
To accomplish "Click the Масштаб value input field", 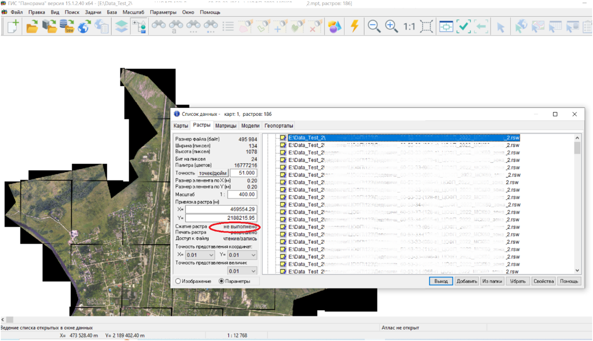I will point(242,195).
